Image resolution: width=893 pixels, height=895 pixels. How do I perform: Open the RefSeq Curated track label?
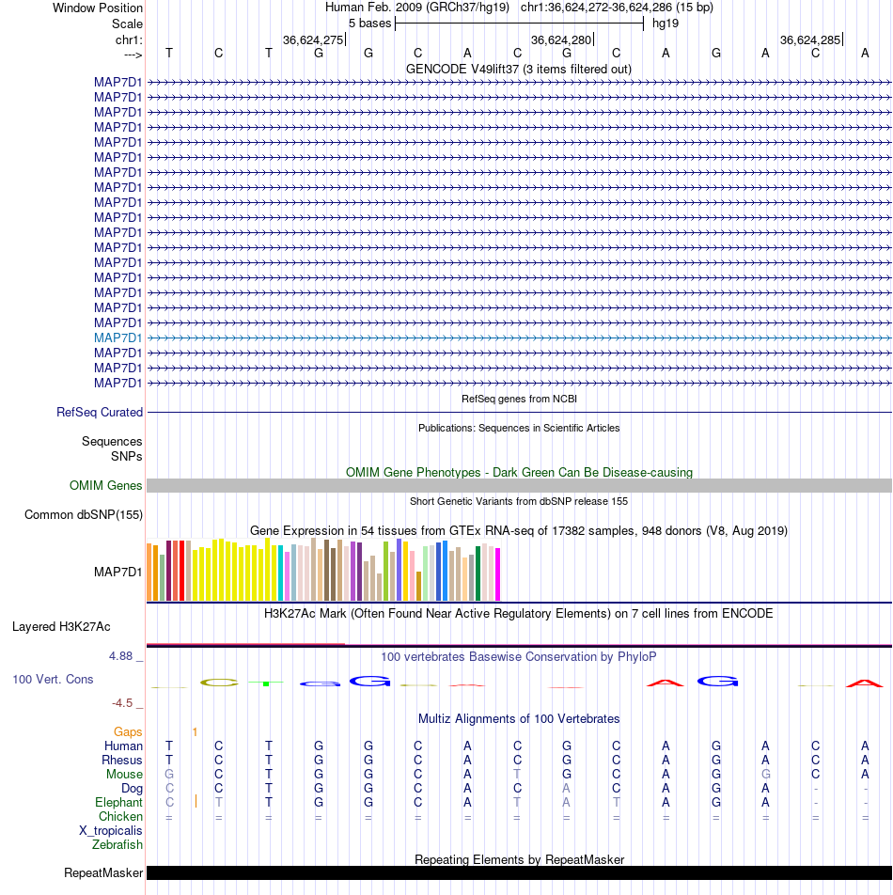click(x=100, y=412)
